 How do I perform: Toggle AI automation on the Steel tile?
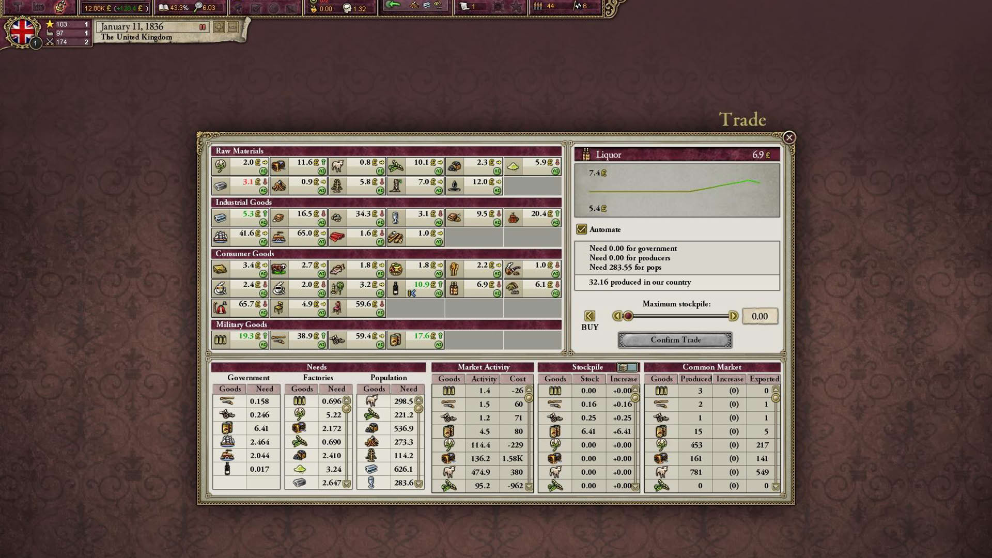[x=263, y=223]
